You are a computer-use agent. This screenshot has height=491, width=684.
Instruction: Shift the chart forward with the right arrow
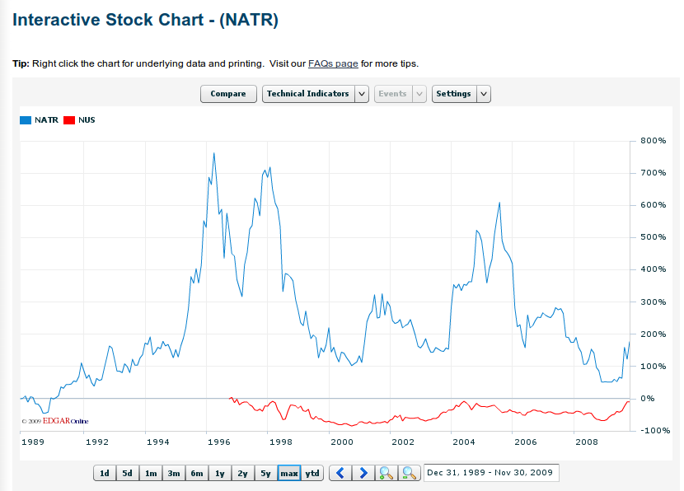[x=363, y=473]
